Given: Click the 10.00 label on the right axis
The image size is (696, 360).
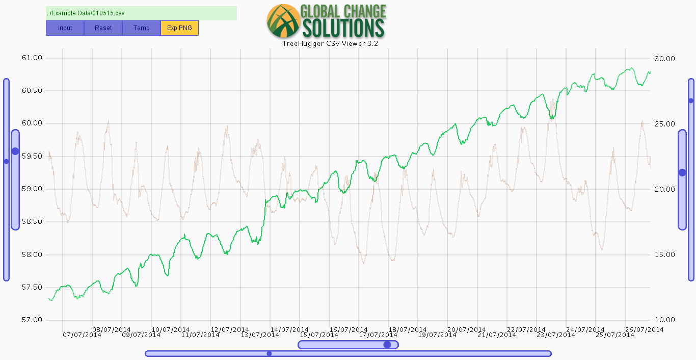Looking at the screenshot, I should tap(664, 320).
